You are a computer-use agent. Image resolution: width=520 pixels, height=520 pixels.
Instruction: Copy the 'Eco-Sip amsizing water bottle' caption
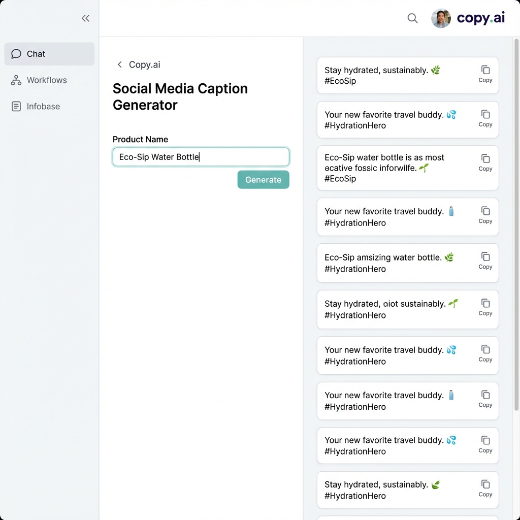click(x=485, y=260)
